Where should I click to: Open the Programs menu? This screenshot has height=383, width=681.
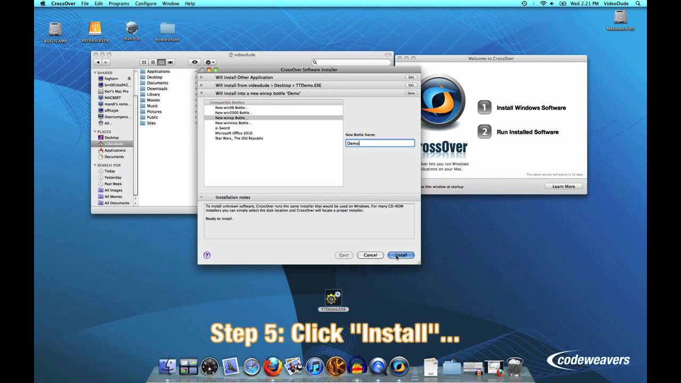coord(119,3)
